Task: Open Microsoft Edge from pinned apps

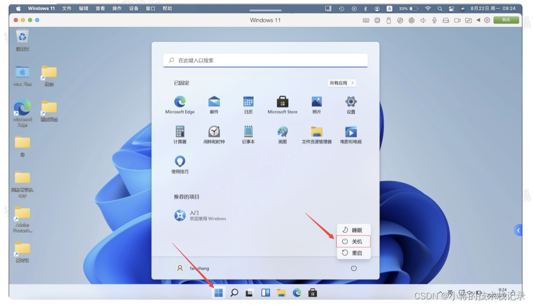Action: (x=180, y=105)
